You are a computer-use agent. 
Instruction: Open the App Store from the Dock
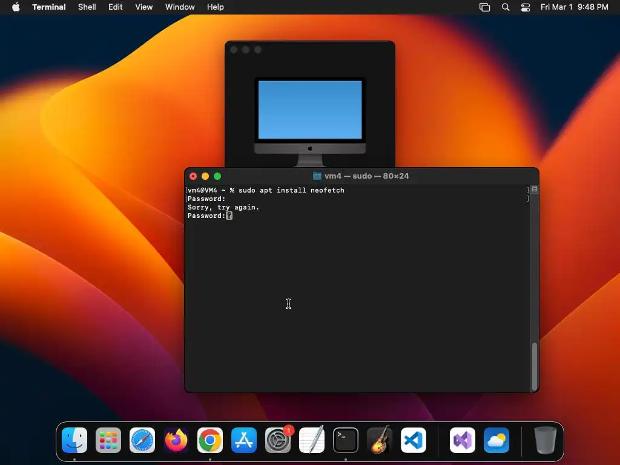coord(244,440)
